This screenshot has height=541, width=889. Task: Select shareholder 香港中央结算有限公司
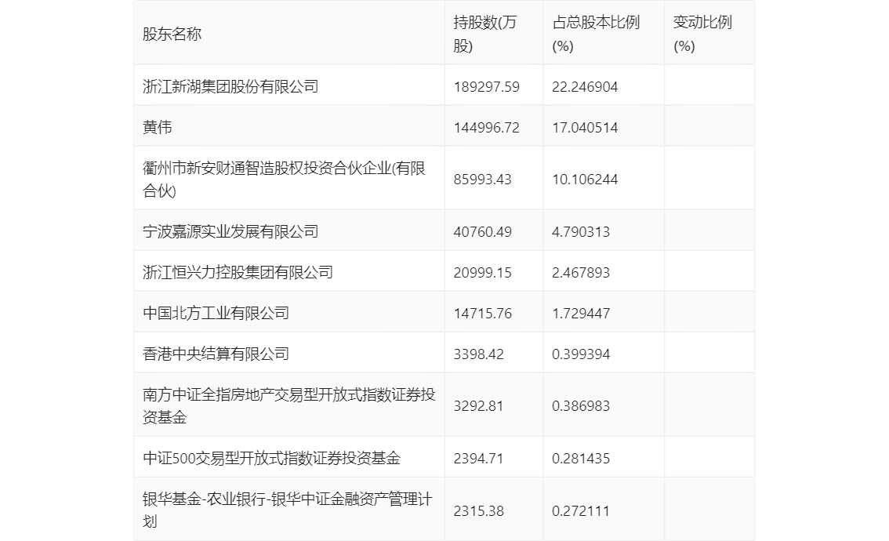tap(216, 354)
